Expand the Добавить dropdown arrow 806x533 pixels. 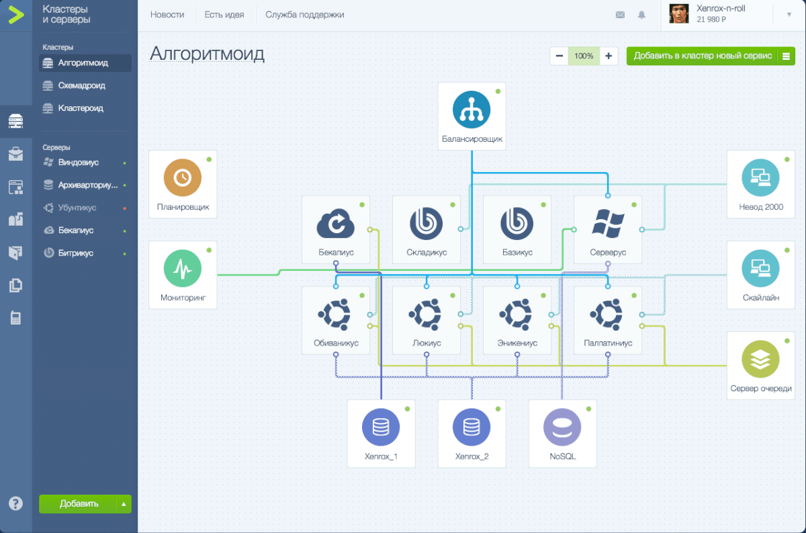(122, 503)
